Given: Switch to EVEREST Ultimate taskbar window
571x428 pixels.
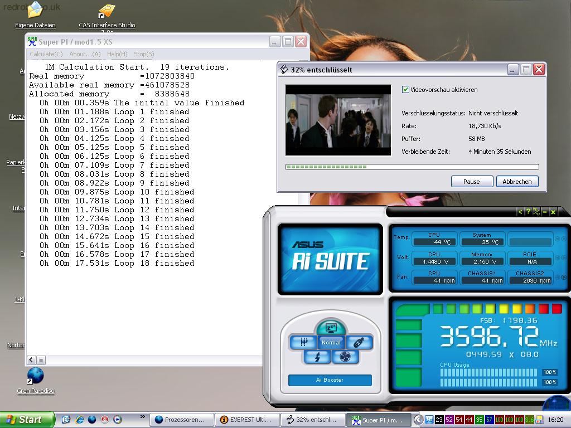Looking at the screenshot, I should [247, 420].
